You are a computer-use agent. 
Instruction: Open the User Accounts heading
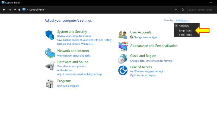[x=141, y=32]
